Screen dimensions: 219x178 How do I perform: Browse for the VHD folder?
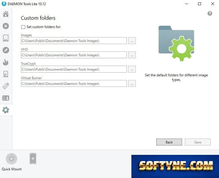tap(132, 55)
